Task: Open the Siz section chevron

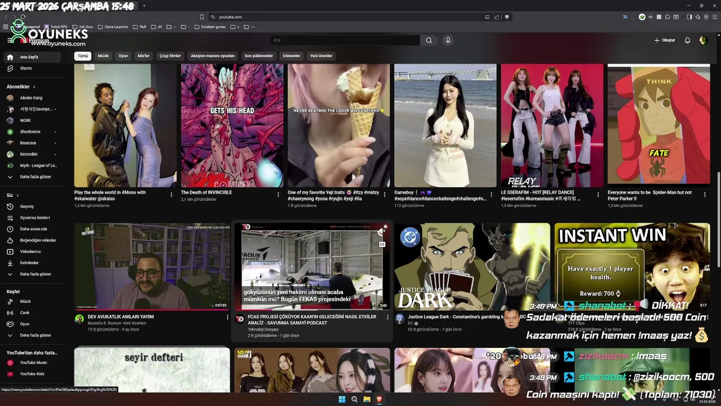Action: point(17,195)
